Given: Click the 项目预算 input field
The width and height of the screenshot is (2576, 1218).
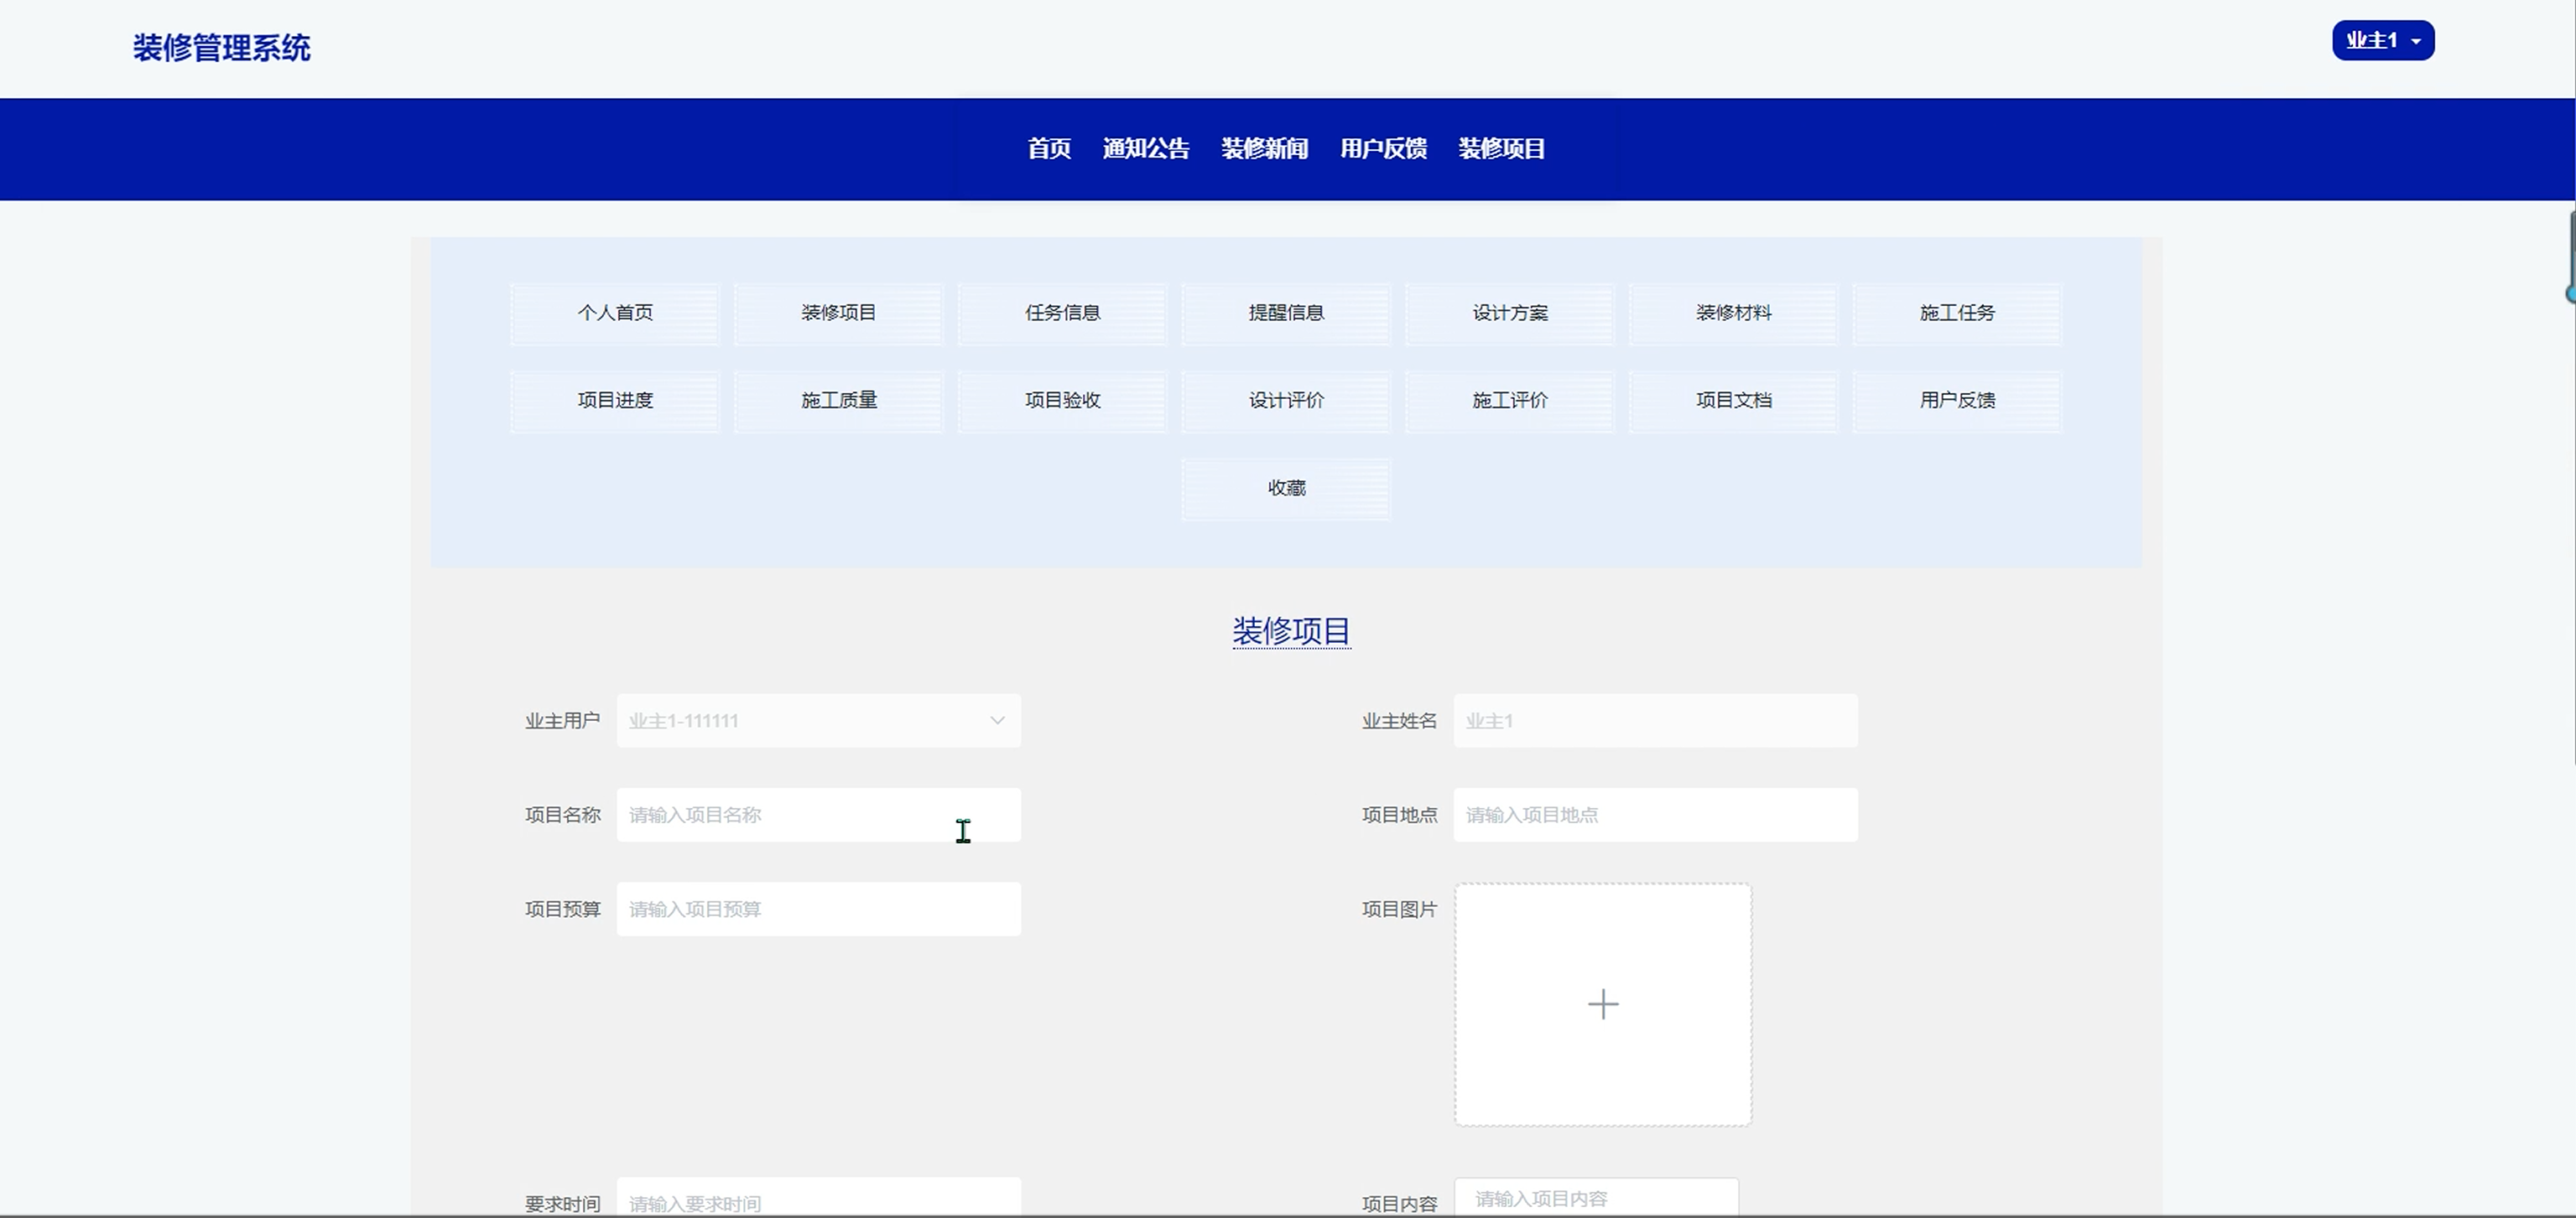Looking at the screenshot, I should click(x=818, y=910).
